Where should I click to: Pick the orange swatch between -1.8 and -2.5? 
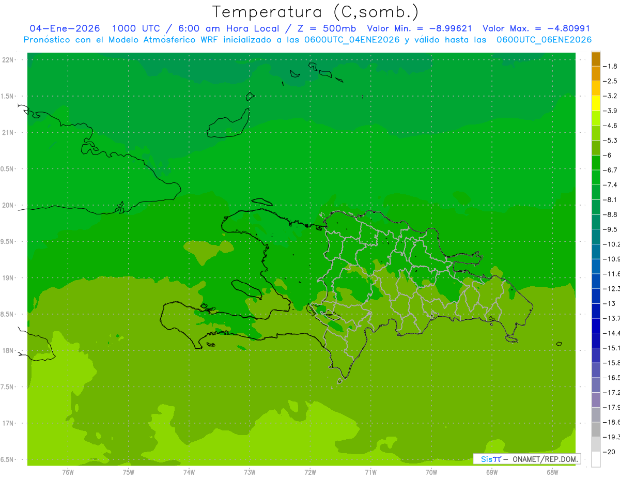click(x=596, y=74)
